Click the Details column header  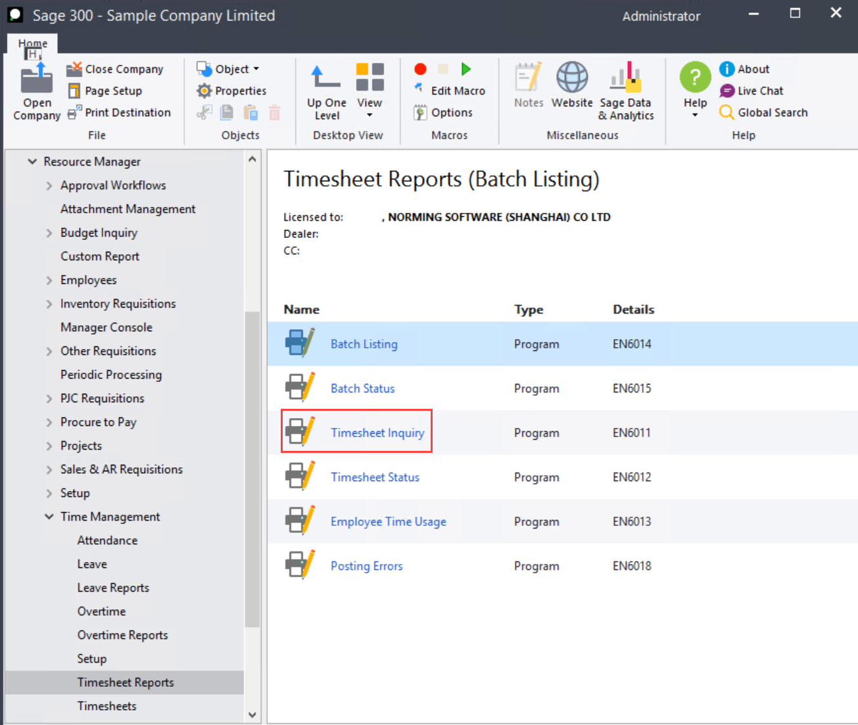633,310
